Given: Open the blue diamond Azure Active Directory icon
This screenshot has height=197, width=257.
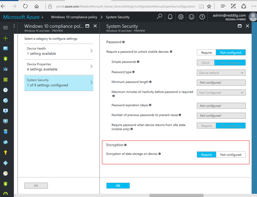Looking at the screenshot, I should point(5,163).
